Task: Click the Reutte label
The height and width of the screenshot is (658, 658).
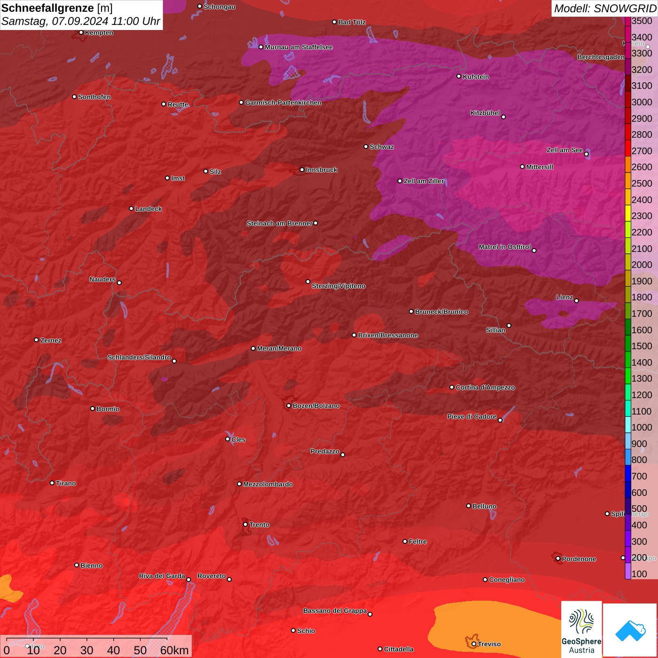Action: coord(178,104)
